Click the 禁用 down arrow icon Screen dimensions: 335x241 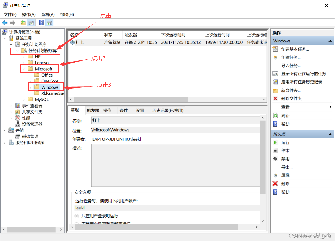[275, 159]
